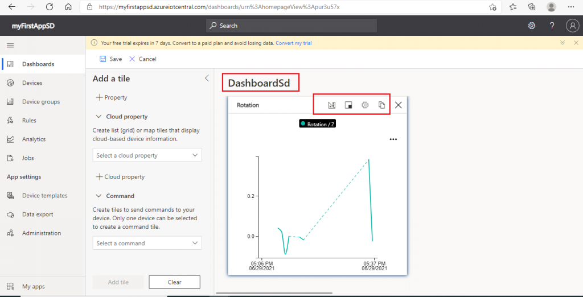Open the chart ellipsis menu
The height and width of the screenshot is (297, 583).
click(x=393, y=139)
